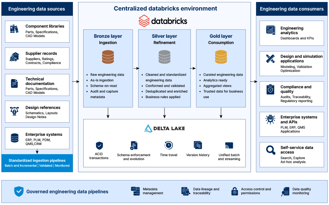Click the Databricks logo
The image size is (329, 205).
(163, 21)
